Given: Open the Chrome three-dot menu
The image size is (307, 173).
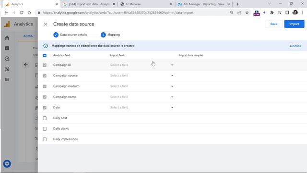Looking at the screenshot, I should tap(303, 12).
